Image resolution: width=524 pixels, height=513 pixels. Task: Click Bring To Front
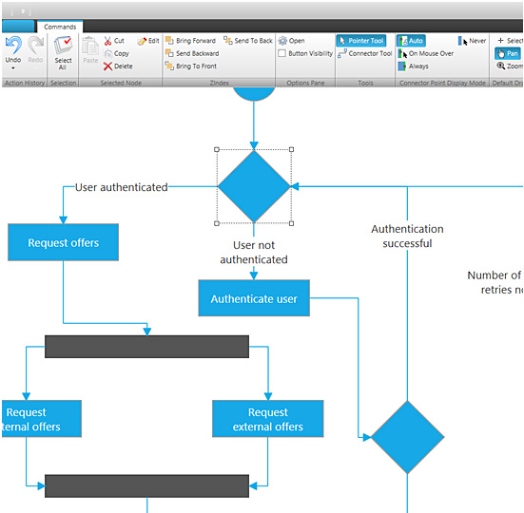tap(191, 66)
